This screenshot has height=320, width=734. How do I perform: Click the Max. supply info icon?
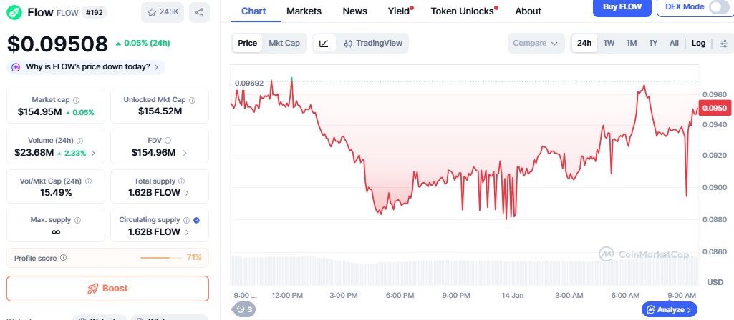pos(77,220)
